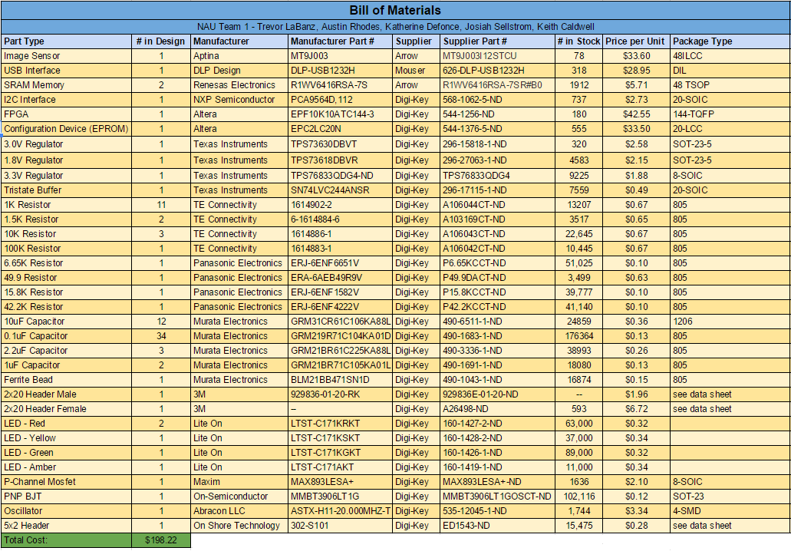The width and height of the screenshot is (791, 551).
Task: Select the USB Interface cell
Action: point(66,71)
